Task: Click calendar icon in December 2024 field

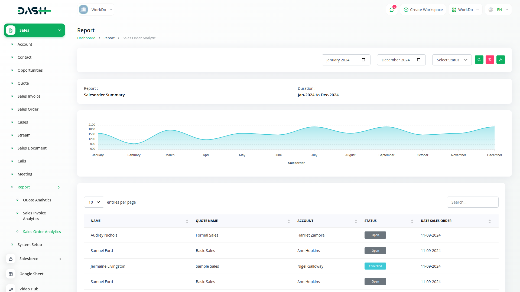Action: [419, 60]
